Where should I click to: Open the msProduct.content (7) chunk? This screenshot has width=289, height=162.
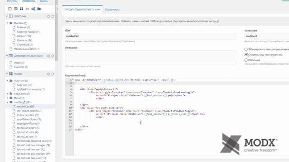[29, 111]
